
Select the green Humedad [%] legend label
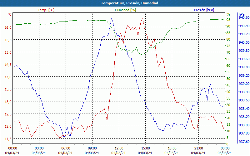[x=126, y=10]
